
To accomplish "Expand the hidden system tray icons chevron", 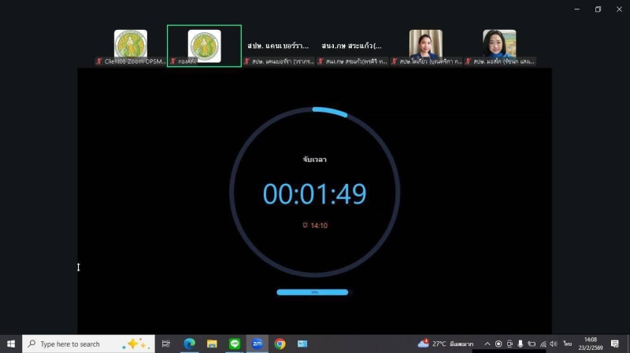I will click(x=487, y=344).
